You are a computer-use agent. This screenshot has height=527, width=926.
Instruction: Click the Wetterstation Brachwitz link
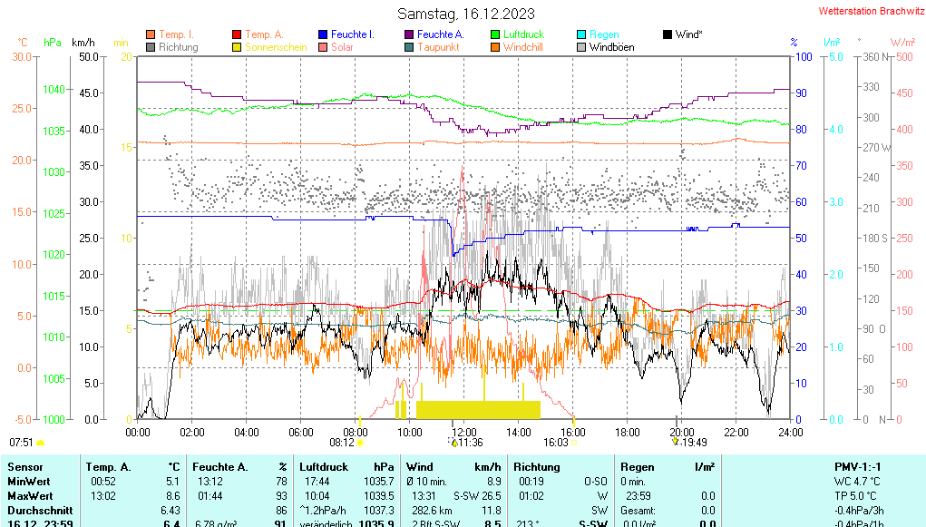[x=869, y=11]
